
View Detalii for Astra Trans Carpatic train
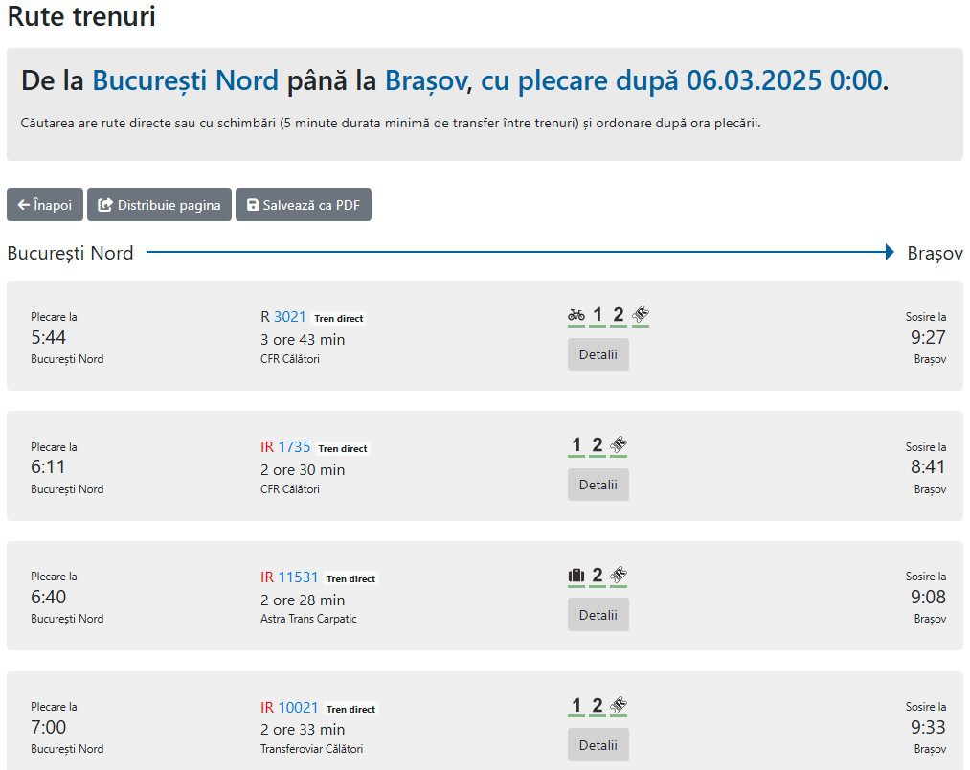tap(598, 615)
